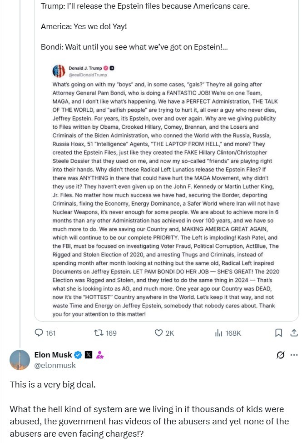The height and width of the screenshot is (443, 302).
Task: Click the 'This is a very big deal.' text
Action: [53, 385]
